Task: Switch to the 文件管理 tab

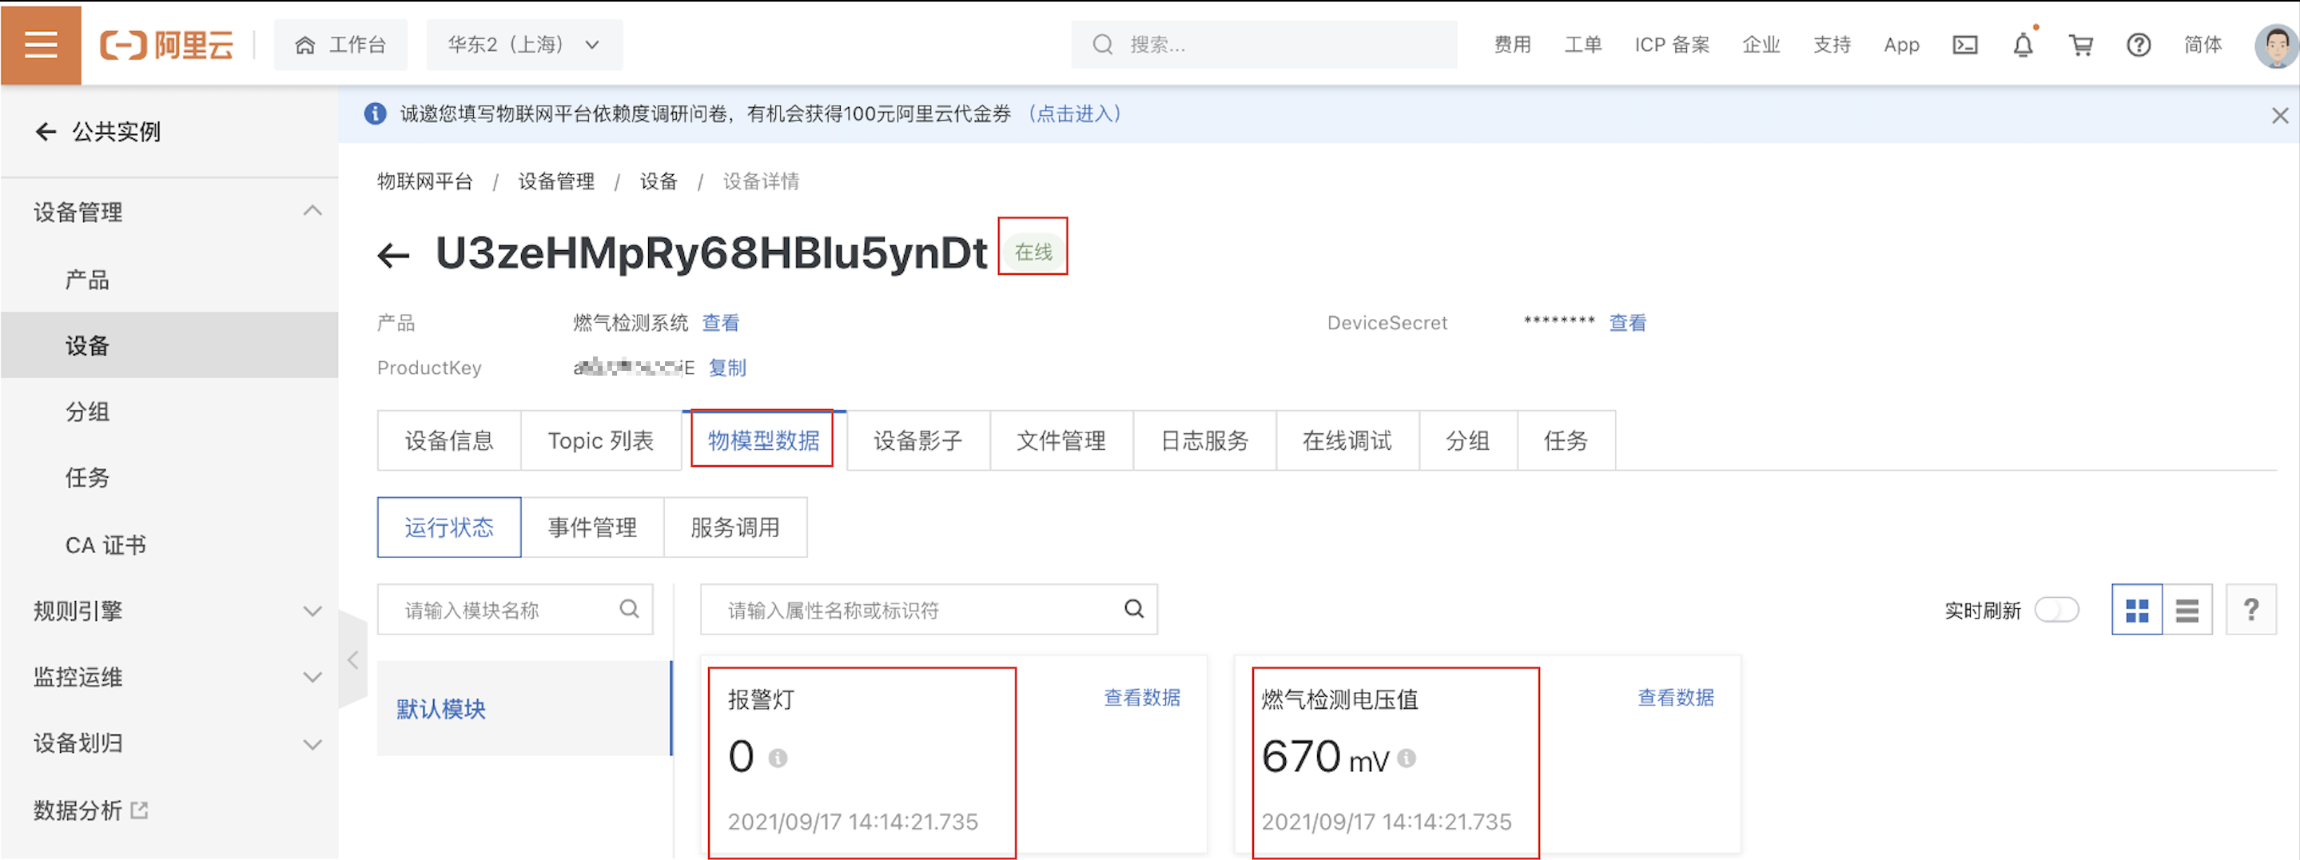Action: coord(1061,440)
